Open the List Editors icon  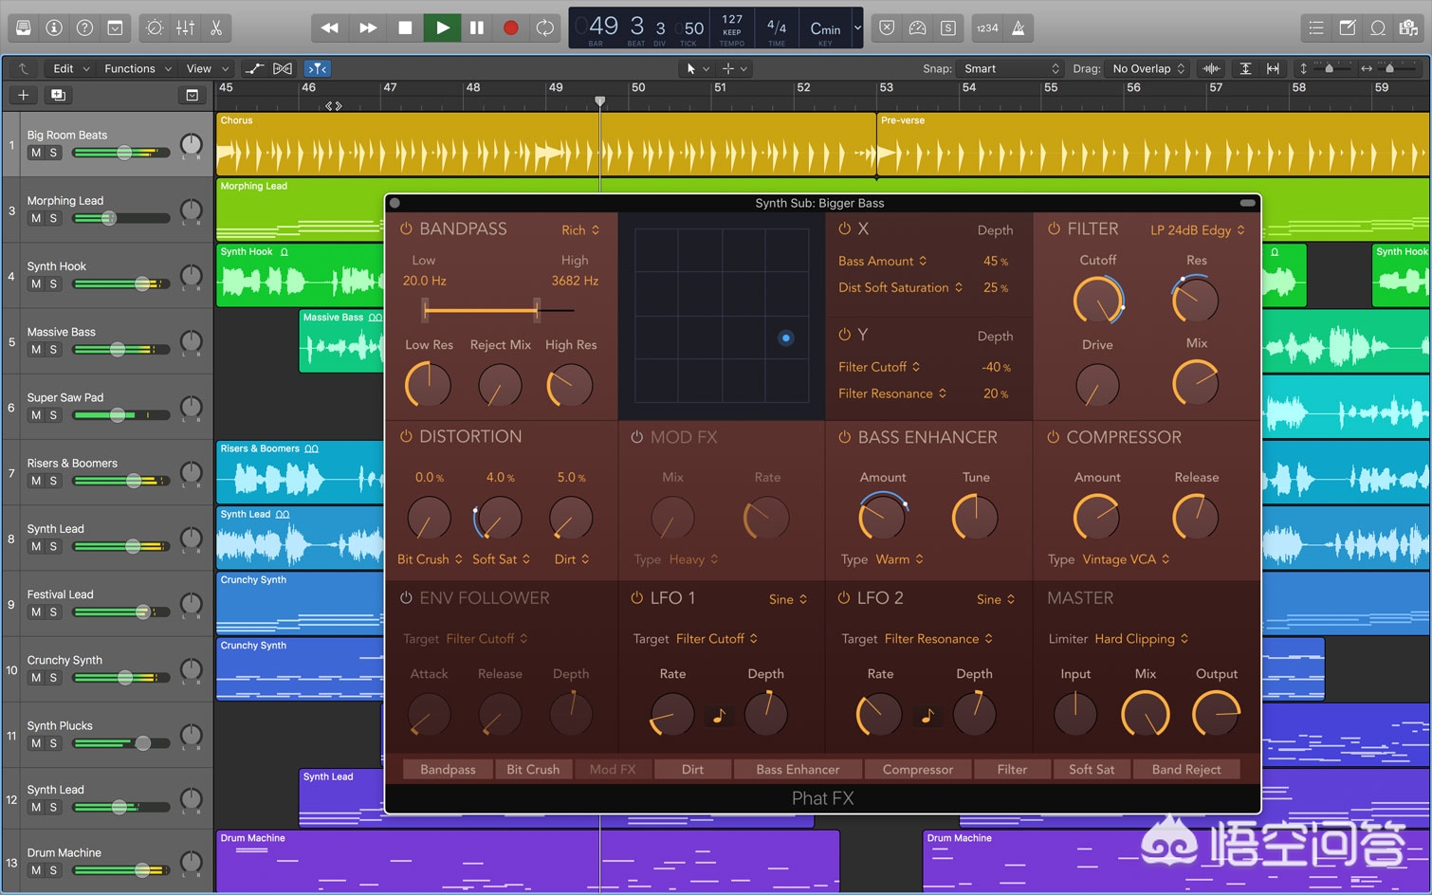click(1316, 27)
